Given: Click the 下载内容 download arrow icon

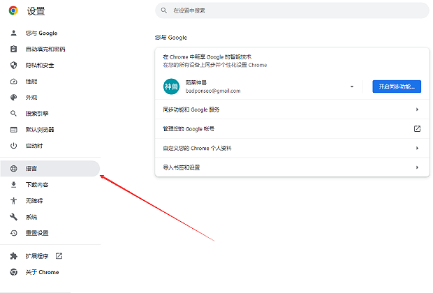Looking at the screenshot, I should coord(13,185).
